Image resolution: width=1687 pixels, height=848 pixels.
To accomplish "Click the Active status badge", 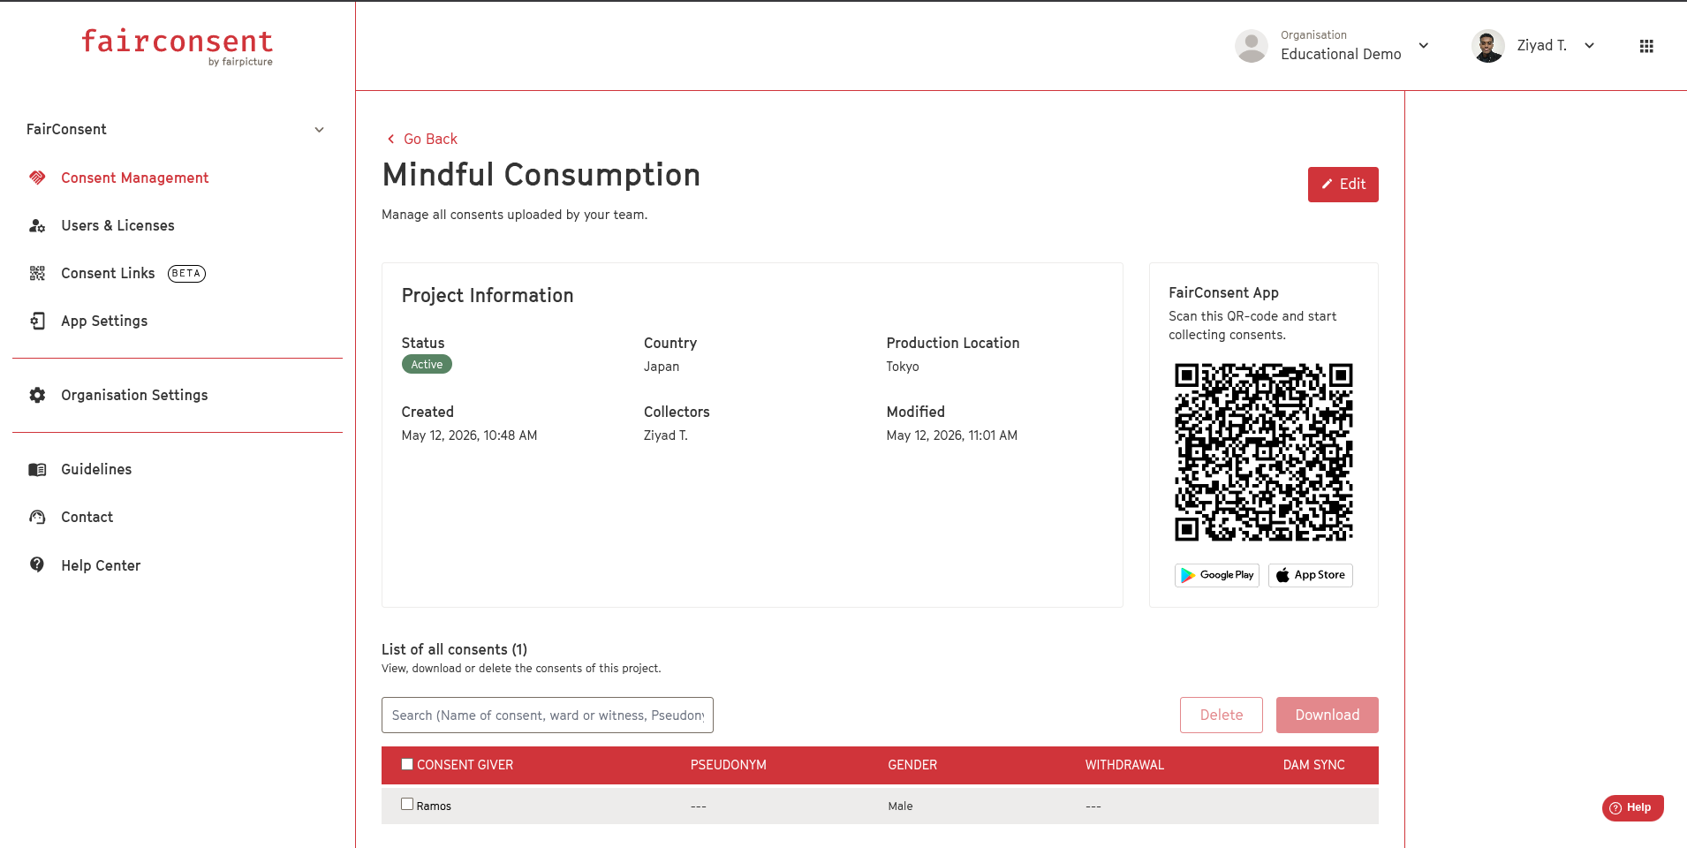I will [x=427, y=364].
